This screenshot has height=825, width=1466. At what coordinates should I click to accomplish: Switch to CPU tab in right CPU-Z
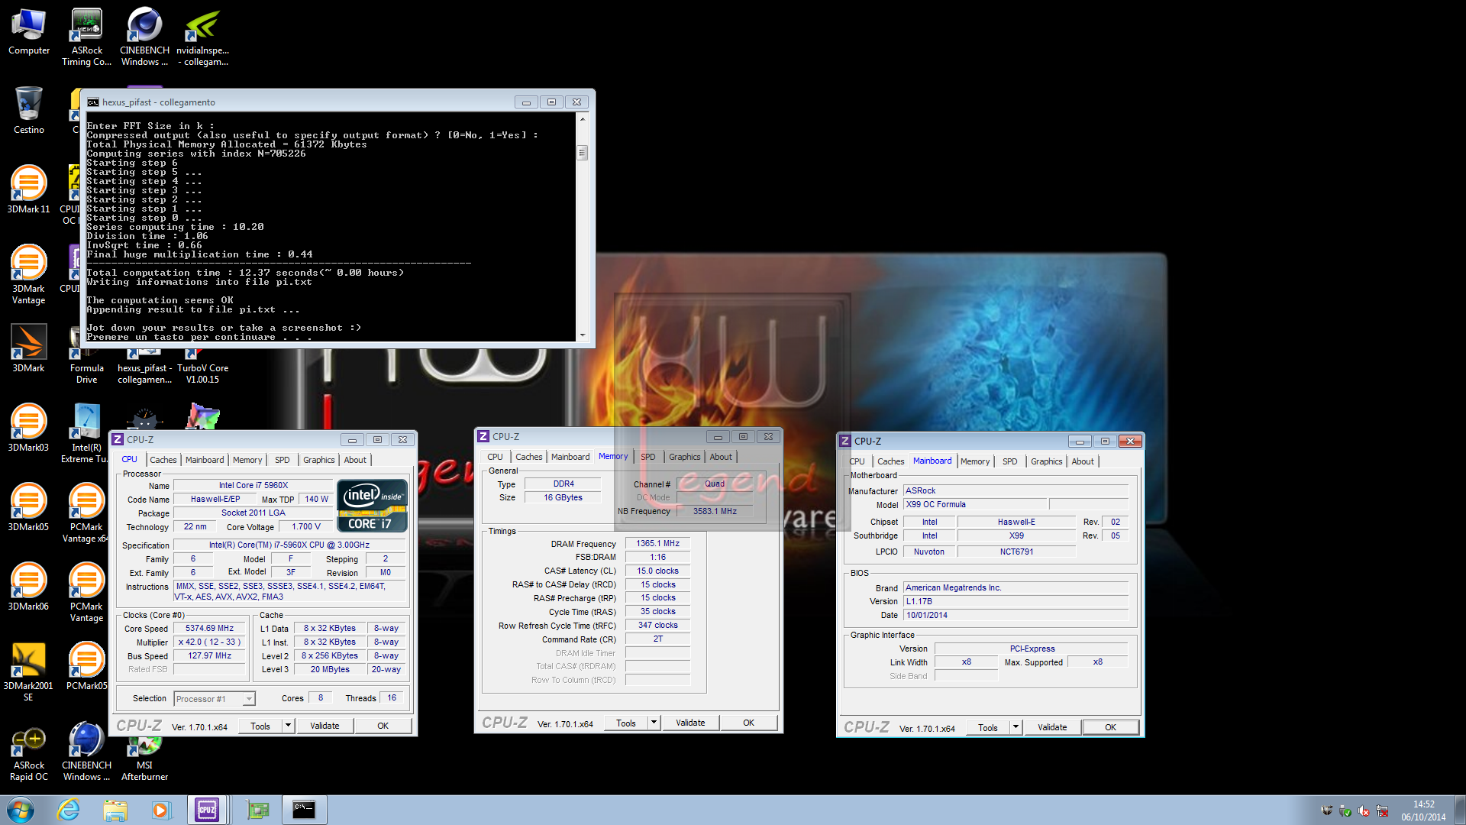point(857,461)
